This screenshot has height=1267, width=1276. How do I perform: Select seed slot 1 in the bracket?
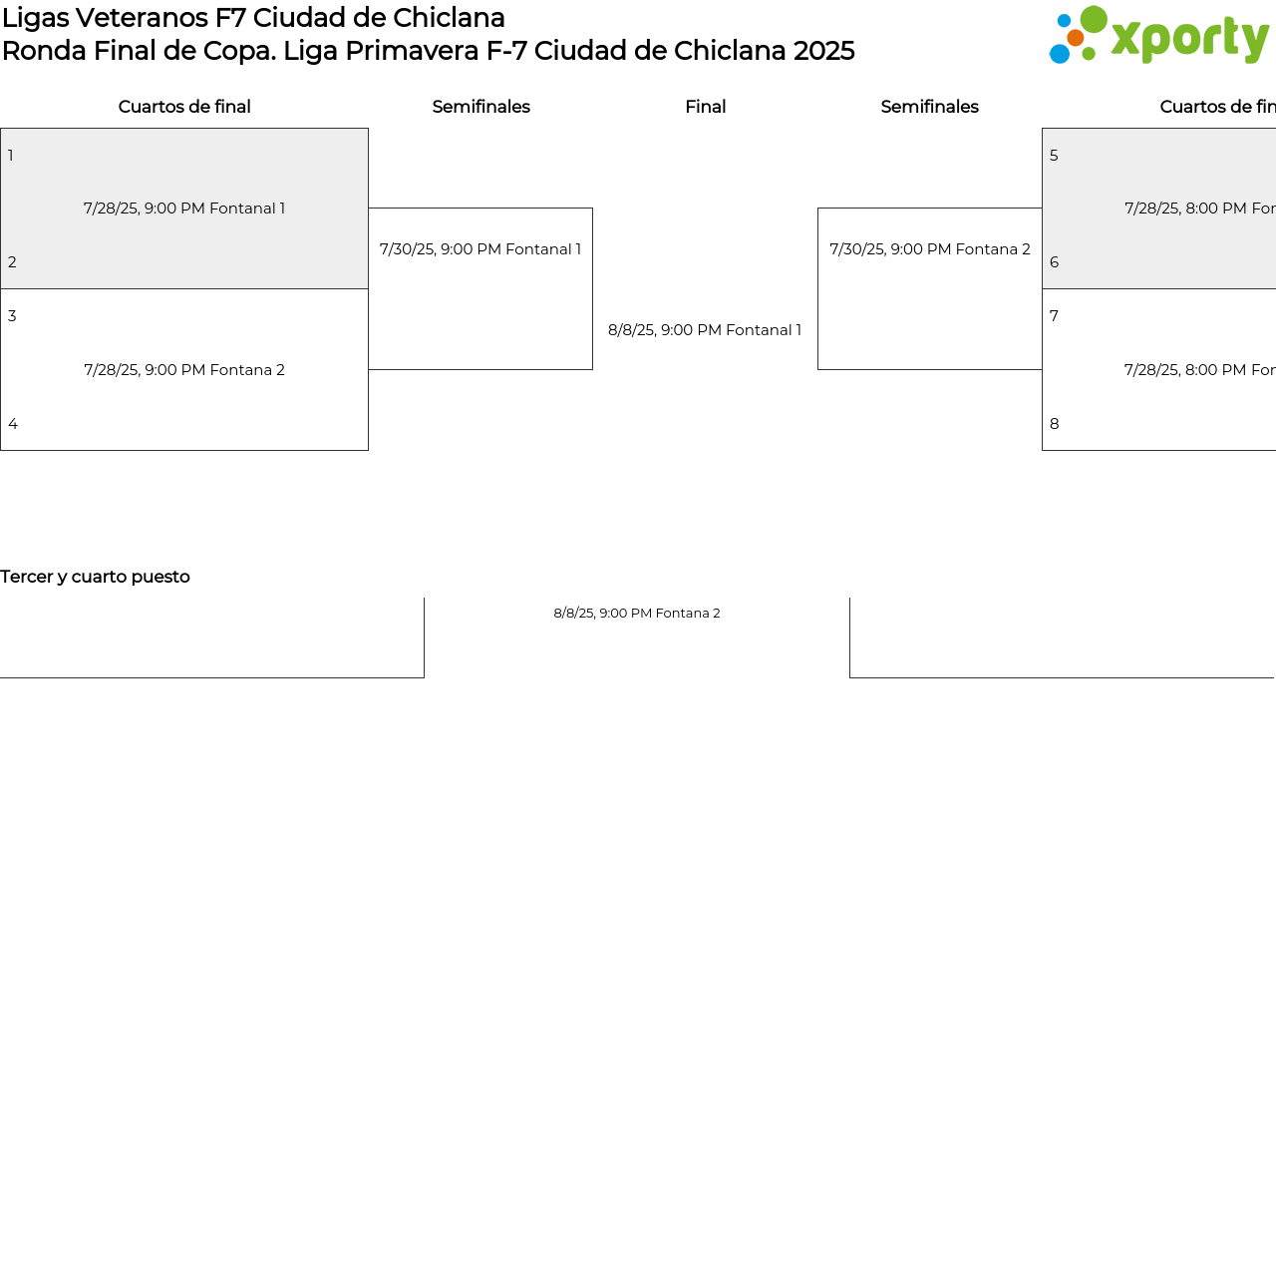coord(11,156)
